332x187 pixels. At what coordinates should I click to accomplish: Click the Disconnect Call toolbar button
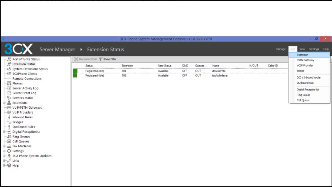[85, 59]
